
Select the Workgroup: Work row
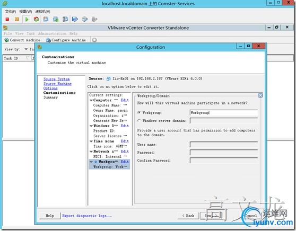click(110, 167)
